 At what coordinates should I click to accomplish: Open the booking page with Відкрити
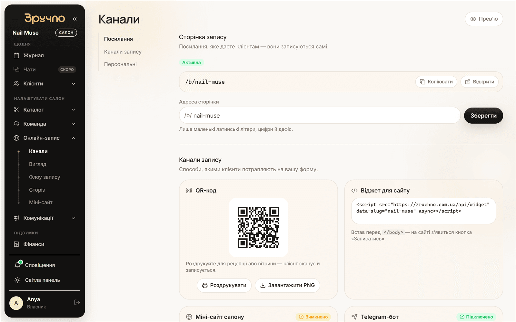click(479, 82)
